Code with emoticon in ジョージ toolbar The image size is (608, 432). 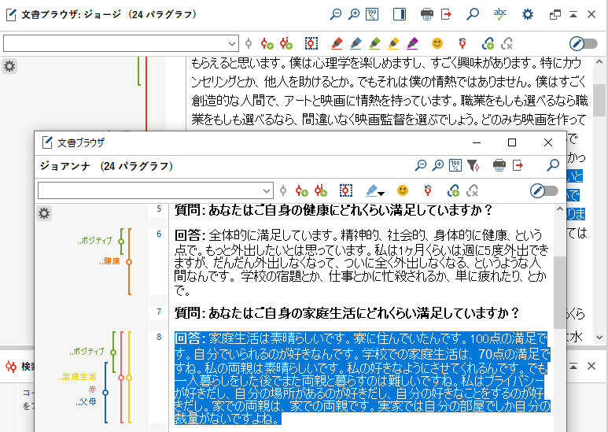point(437,43)
